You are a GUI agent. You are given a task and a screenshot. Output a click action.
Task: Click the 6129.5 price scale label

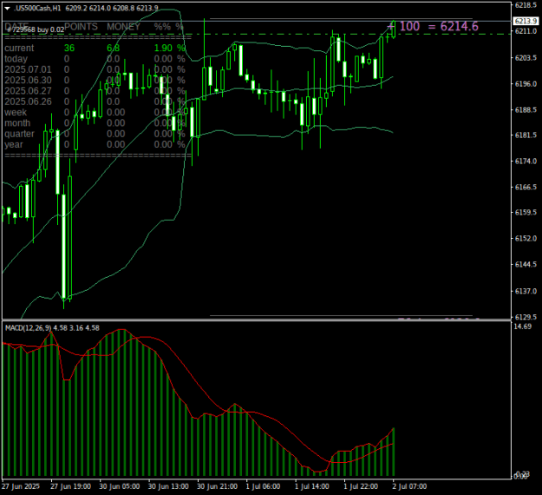[x=525, y=317]
